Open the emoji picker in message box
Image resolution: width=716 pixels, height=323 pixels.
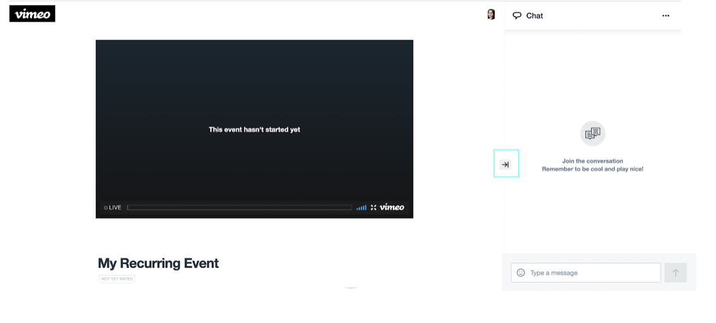tap(521, 272)
